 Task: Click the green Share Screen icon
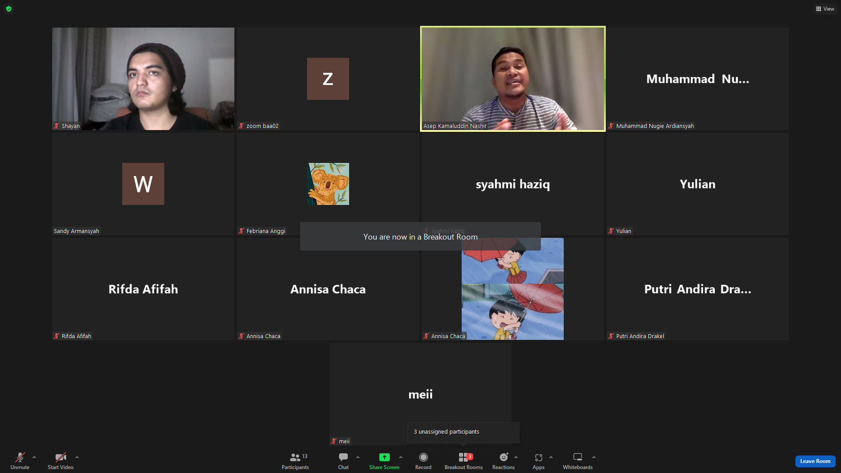384,457
